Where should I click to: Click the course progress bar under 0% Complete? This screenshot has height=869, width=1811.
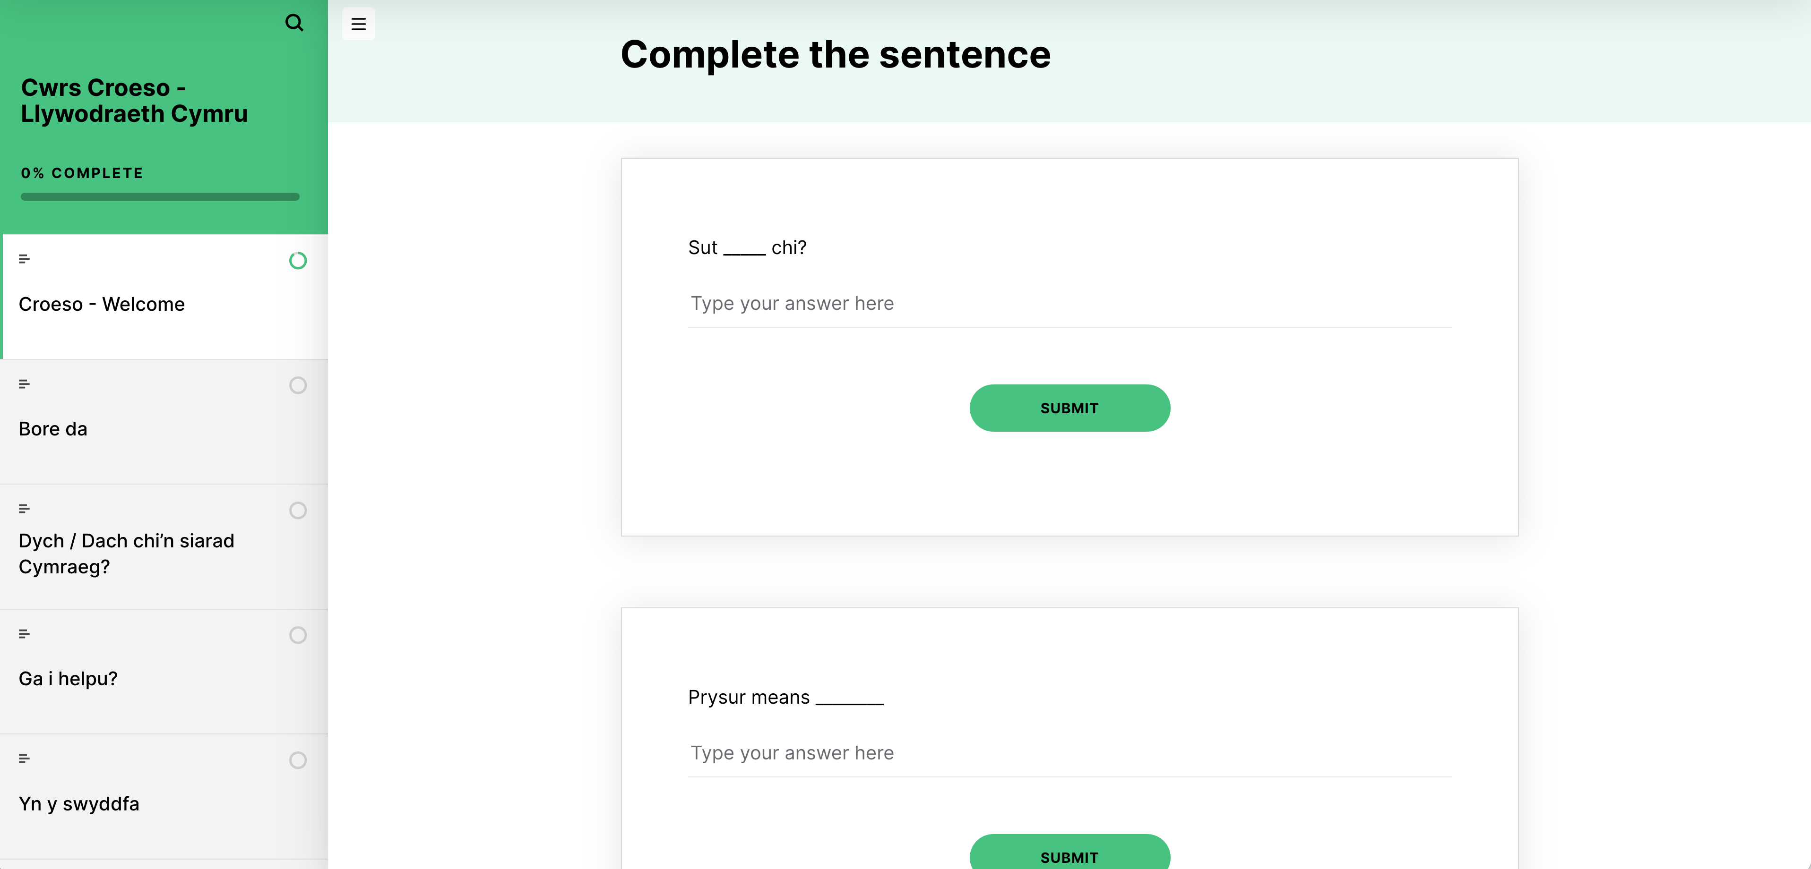(160, 196)
